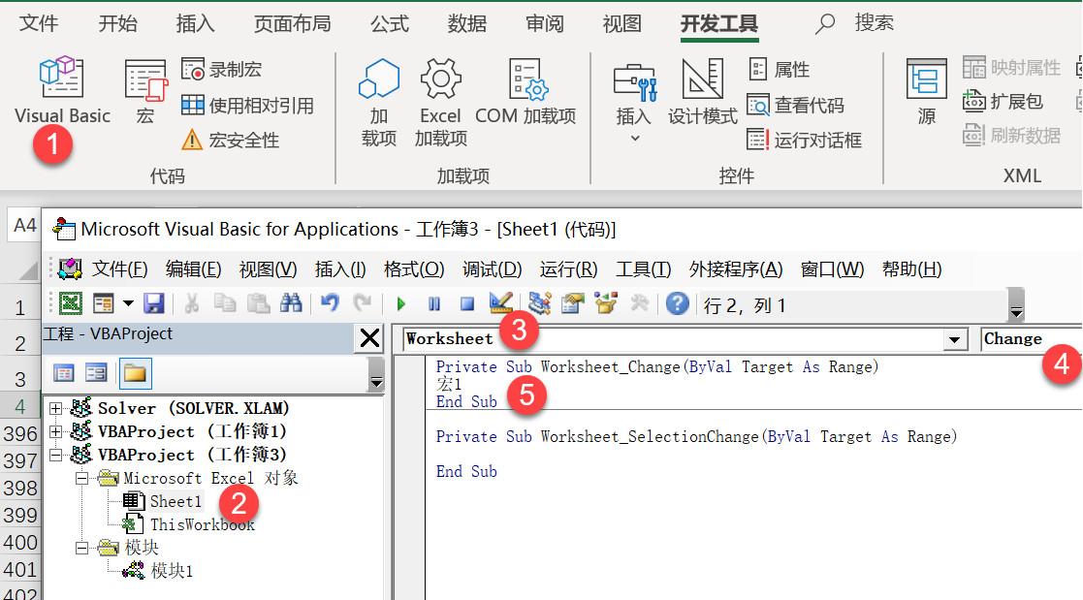Open control 属性 properties in ribbon

point(780,69)
